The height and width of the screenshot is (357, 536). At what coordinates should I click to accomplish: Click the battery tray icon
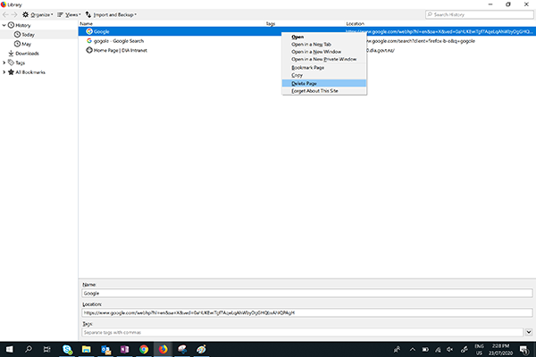tap(425, 350)
